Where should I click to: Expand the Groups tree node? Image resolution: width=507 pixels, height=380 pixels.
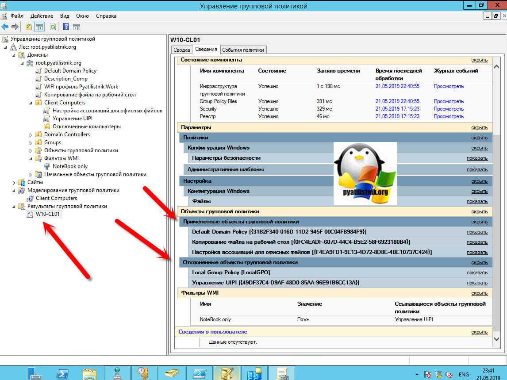click(31, 142)
